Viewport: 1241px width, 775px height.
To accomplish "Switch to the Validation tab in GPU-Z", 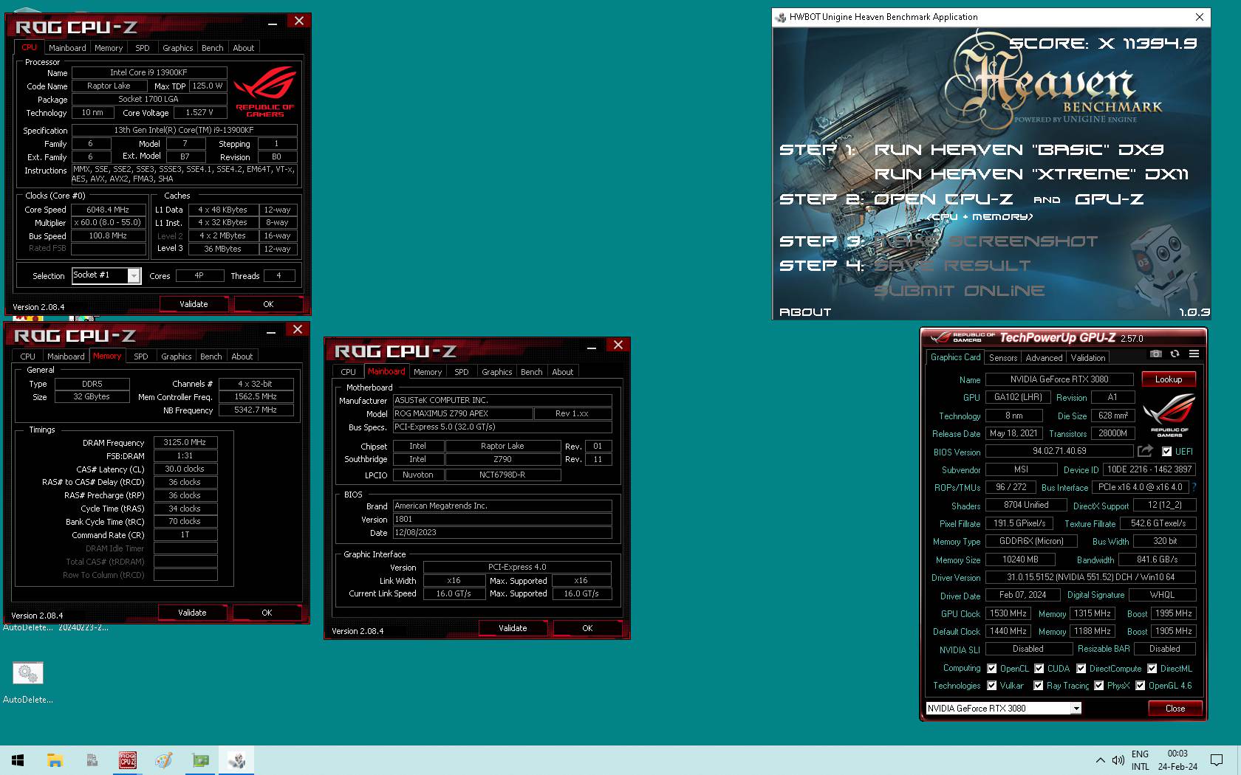I will (x=1088, y=358).
